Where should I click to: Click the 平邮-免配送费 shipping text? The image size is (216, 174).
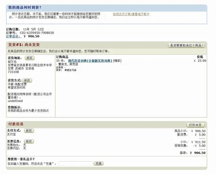[17, 84]
